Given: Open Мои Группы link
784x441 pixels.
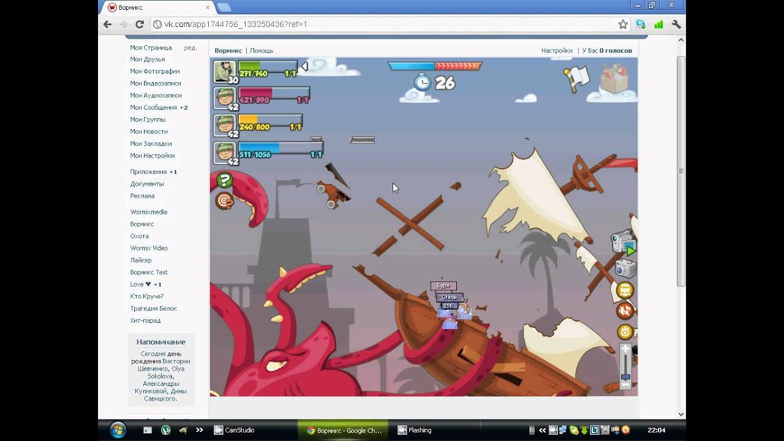Looking at the screenshot, I should coord(148,119).
